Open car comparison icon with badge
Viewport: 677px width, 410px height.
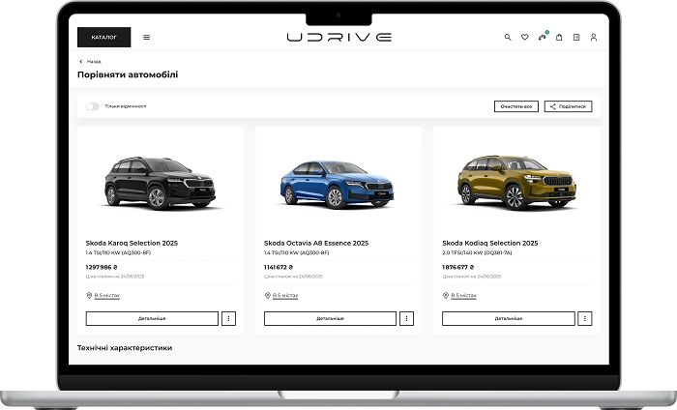coord(542,38)
